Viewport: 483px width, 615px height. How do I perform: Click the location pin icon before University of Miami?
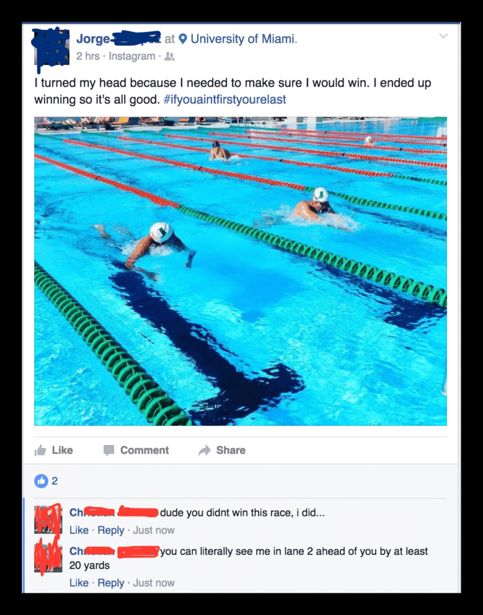(183, 39)
